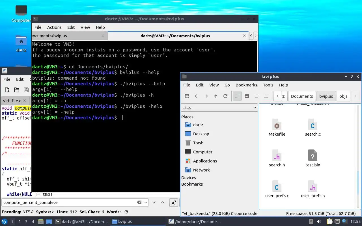This screenshot has height=226, width=362.
Task: Open Go menu in file manager
Action: click(227, 85)
